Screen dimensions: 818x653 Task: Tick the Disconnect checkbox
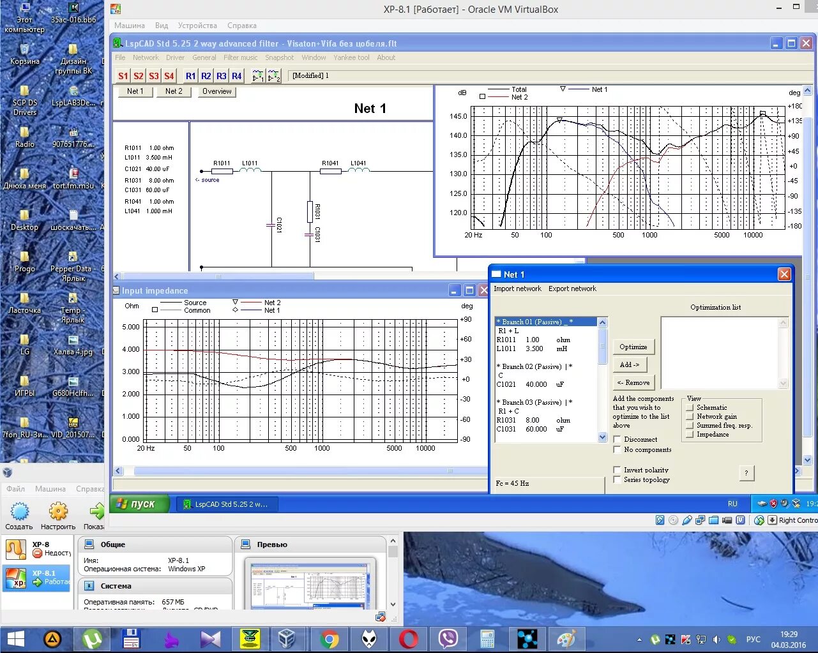[x=617, y=439]
